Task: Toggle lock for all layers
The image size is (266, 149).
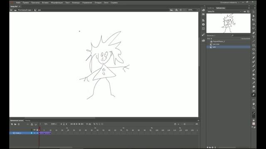Action: tap(37, 130)
